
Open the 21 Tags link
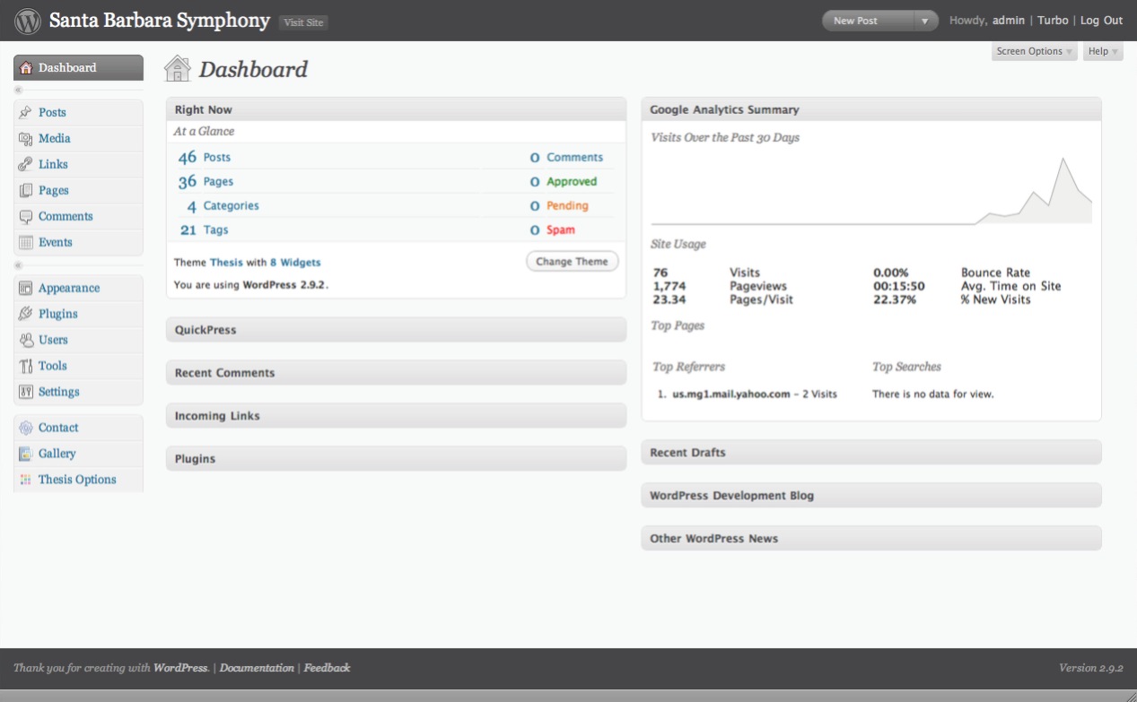tap(205, 230)
